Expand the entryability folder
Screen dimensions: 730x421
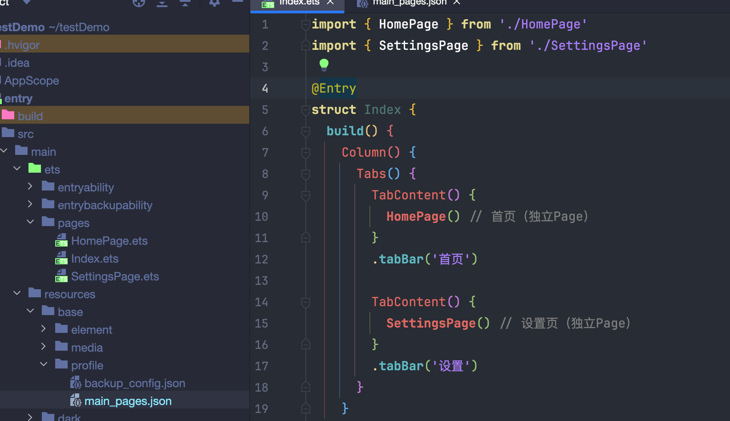pos(30,186)
